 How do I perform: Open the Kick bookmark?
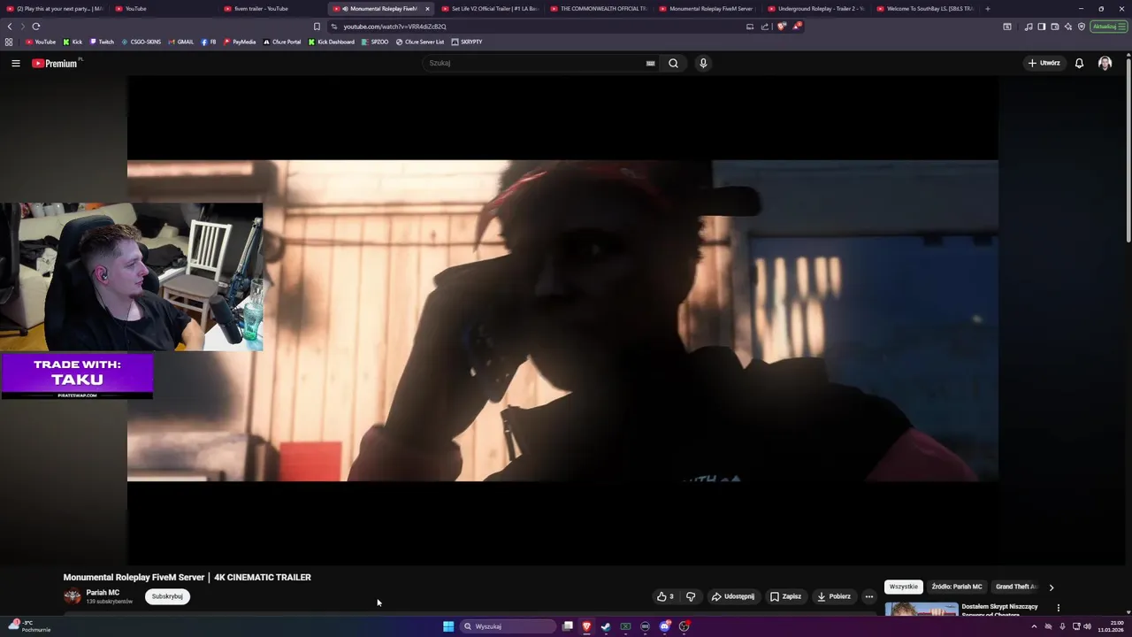(73, 42)
